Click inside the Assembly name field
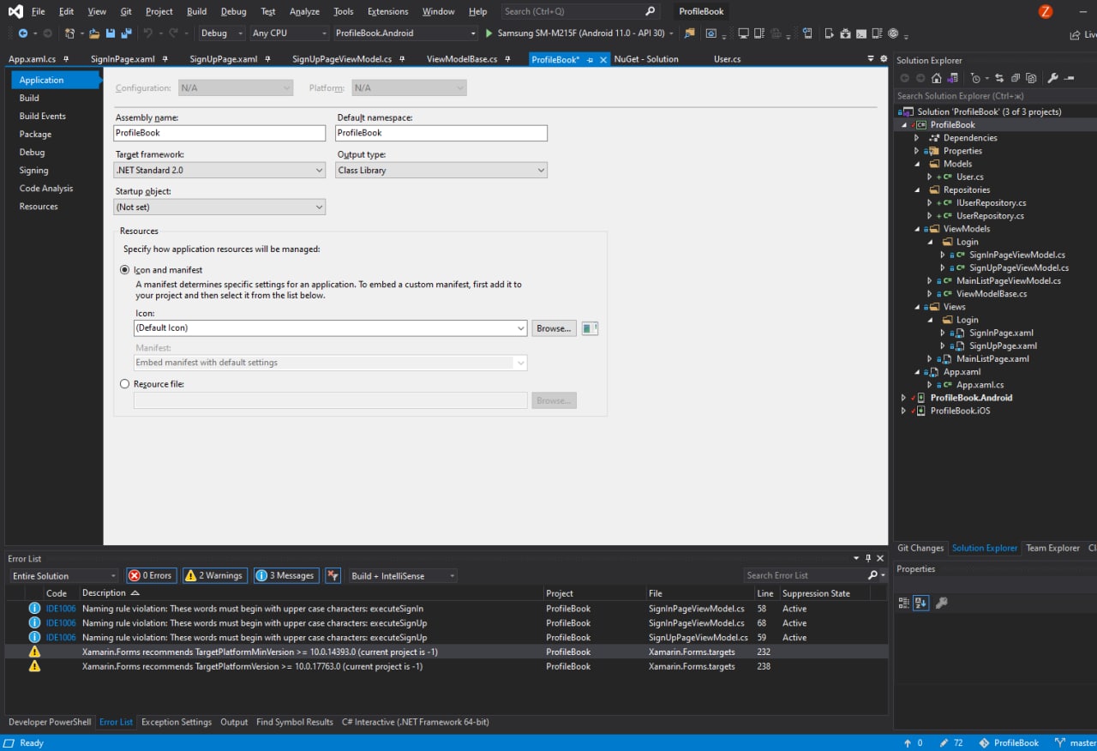This screenshot has height=751, width=1097. [x=219, y=133]
